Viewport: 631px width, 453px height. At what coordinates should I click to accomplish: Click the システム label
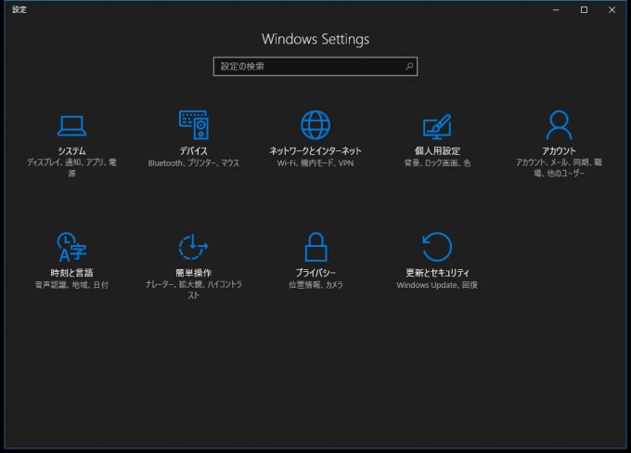click(71, 151)
